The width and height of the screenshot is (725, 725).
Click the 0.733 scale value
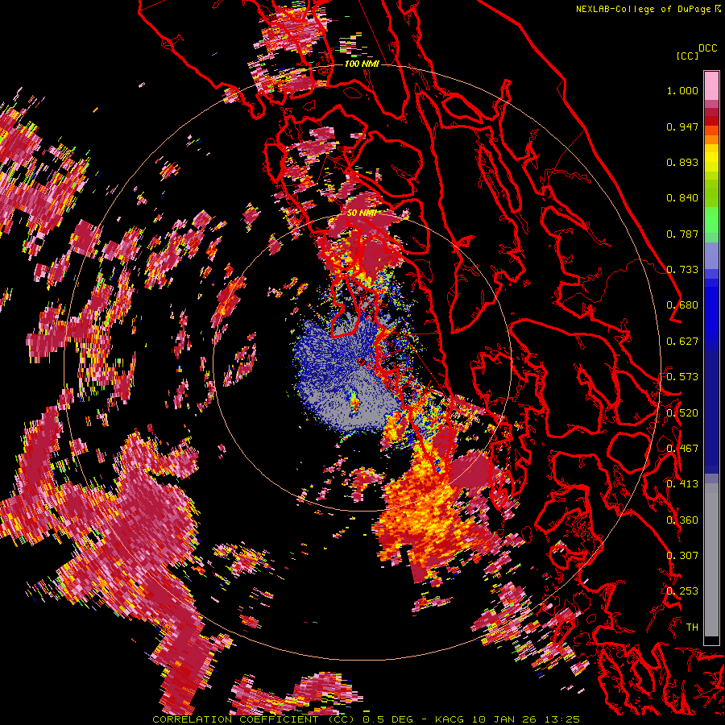(682, 270)
